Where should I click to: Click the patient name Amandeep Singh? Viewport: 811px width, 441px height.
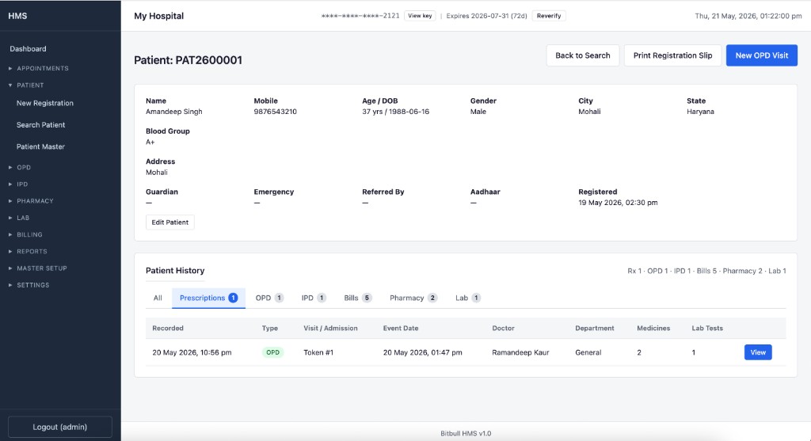click(173, 112)
